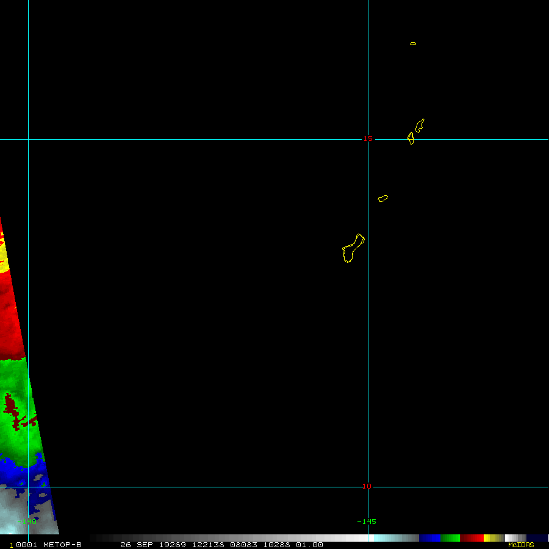This screenshot has height=549, width=549.
Task: Pick the blue segment of color bar
Action: pyautogui.click(x=429, y=538)
